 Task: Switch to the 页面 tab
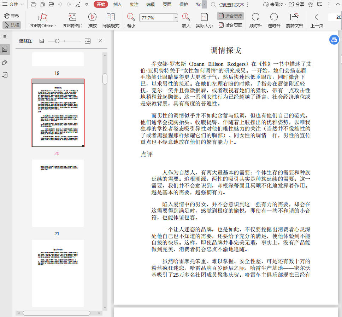pyautogui.click(x=167, y=4)
